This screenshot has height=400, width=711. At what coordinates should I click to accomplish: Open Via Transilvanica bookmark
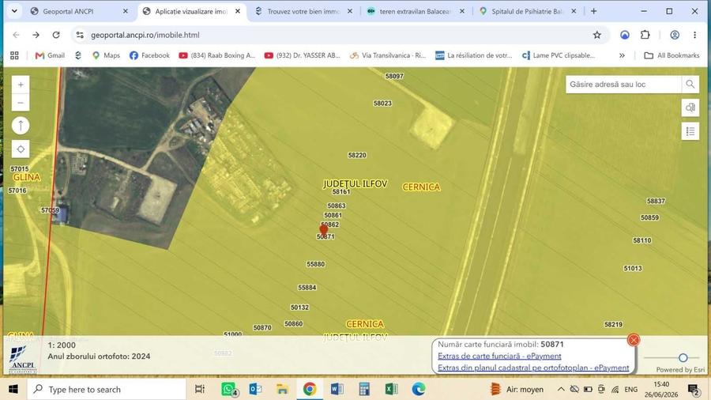(388, 55)
